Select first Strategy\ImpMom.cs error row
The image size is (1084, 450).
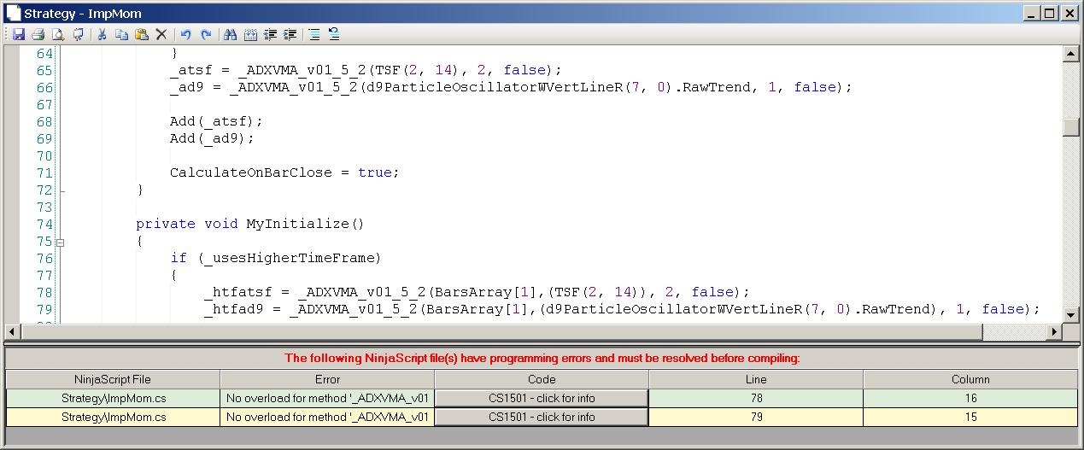113,398
